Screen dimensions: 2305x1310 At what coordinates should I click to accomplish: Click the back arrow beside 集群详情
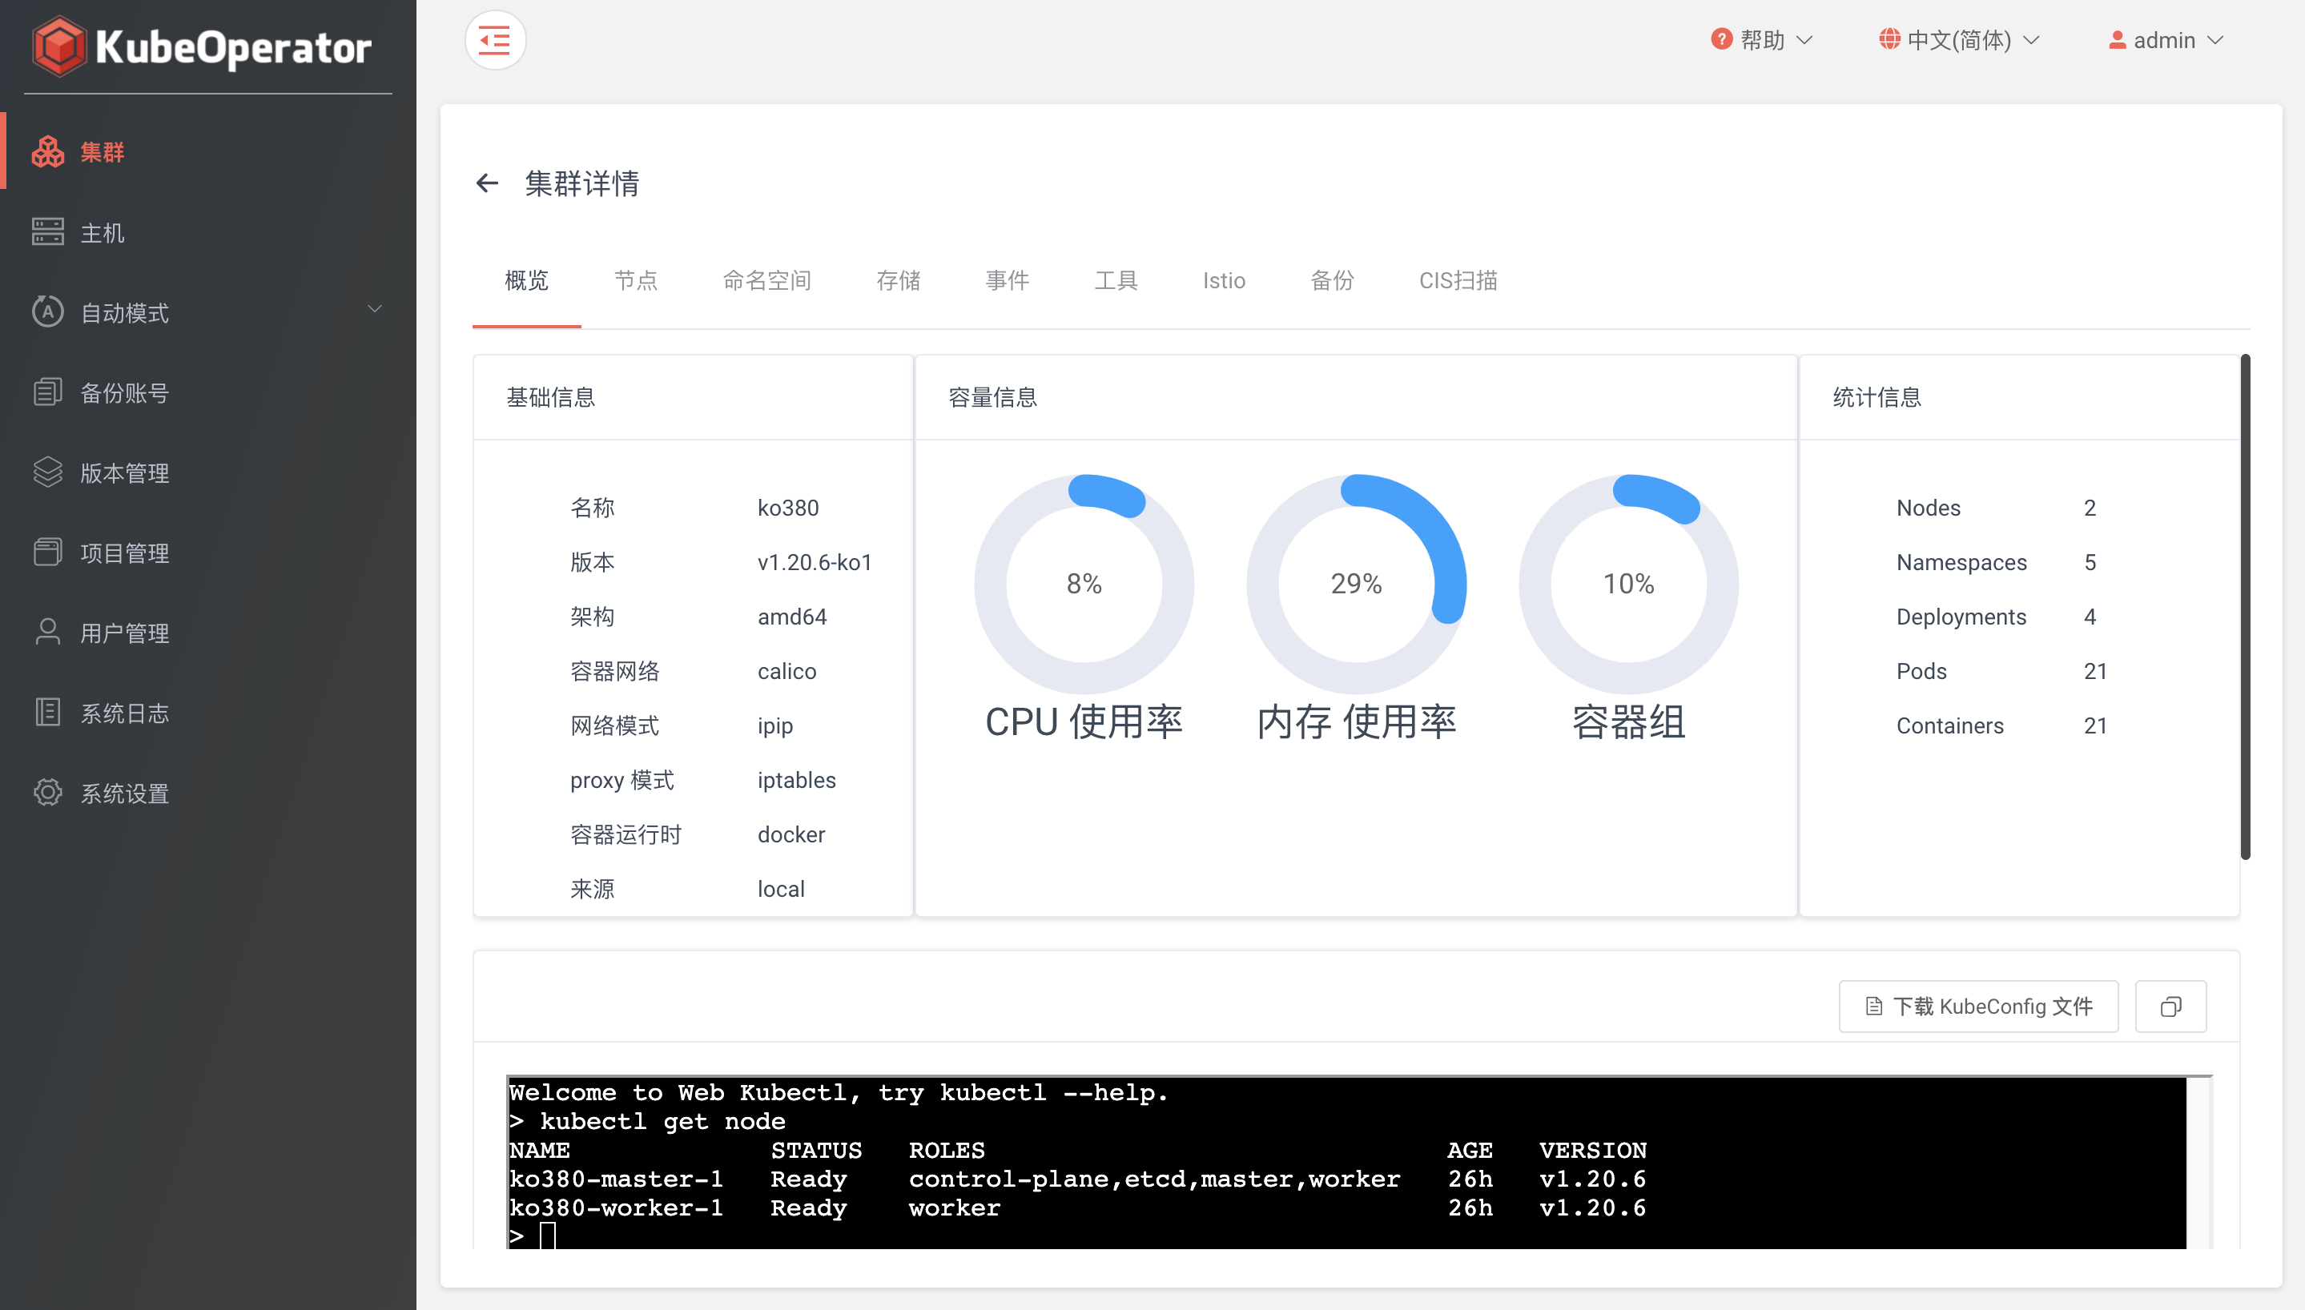(x=488, y=183)
